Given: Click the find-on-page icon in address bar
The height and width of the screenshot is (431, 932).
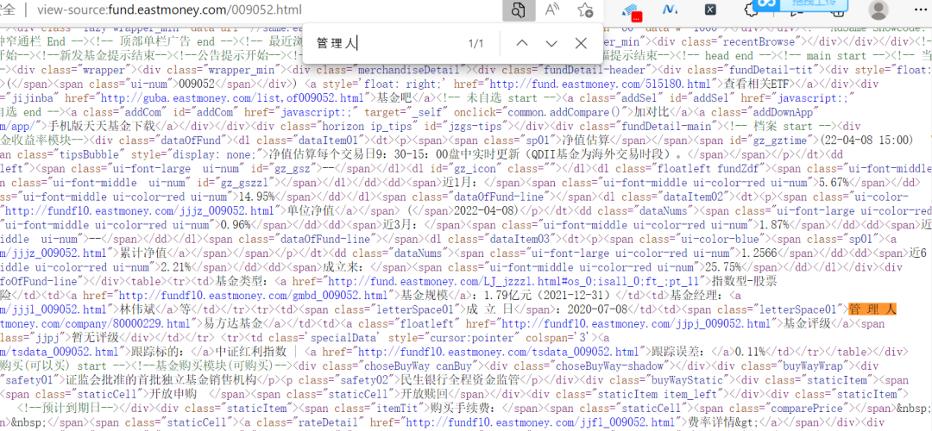Looking at the screenshot, I should 519,10.
